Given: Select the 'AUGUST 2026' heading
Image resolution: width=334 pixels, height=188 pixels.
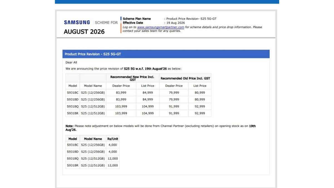Looking at the screenshot, I should coord(84,31).
